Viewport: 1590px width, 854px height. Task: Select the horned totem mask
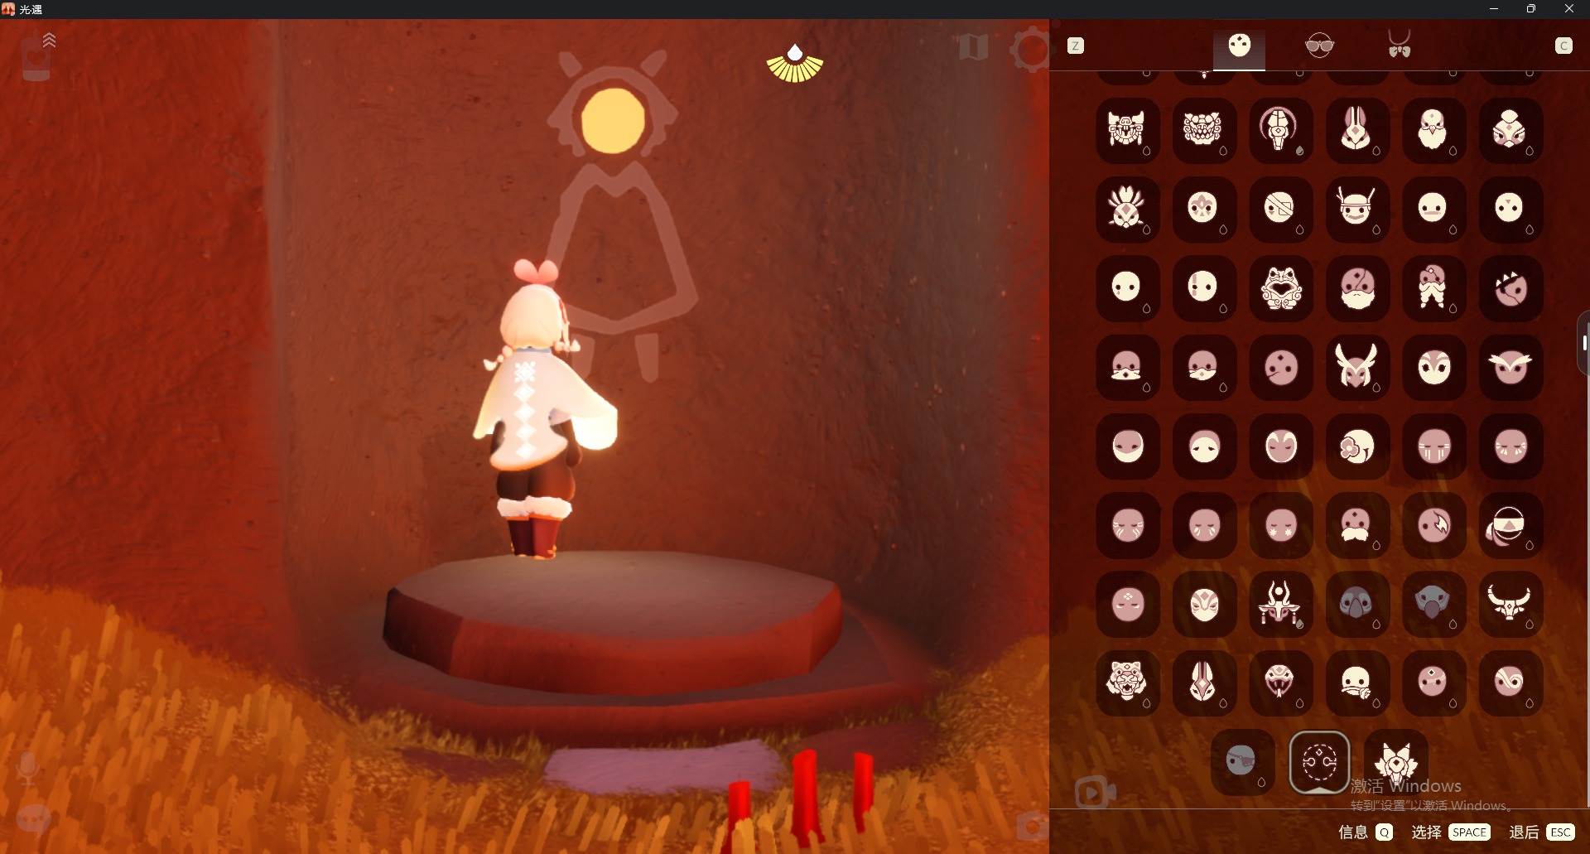(x=1127, y=130)
